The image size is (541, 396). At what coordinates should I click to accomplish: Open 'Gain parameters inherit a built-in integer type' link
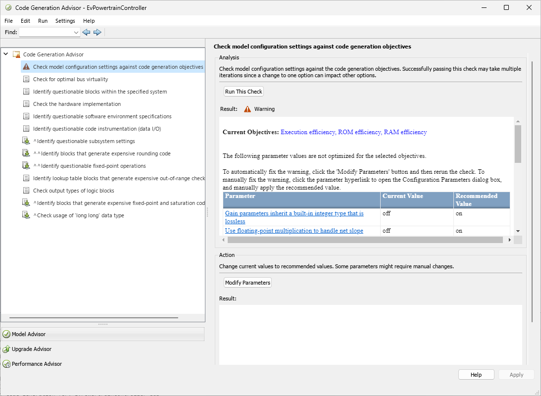294,213
